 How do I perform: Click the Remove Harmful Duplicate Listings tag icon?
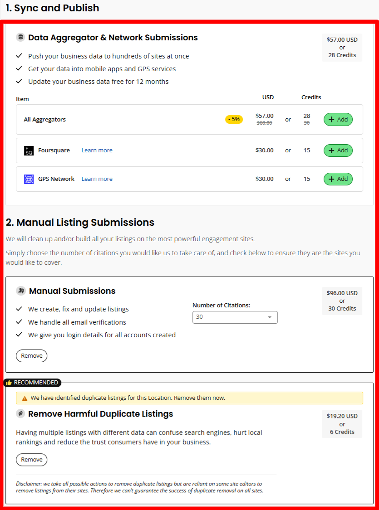pos(19,414)
